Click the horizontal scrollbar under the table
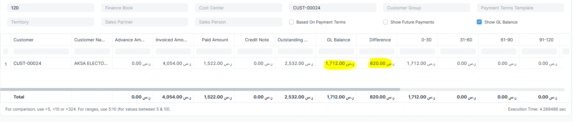This screenshot has width=573, height=122. click(200, 89)
